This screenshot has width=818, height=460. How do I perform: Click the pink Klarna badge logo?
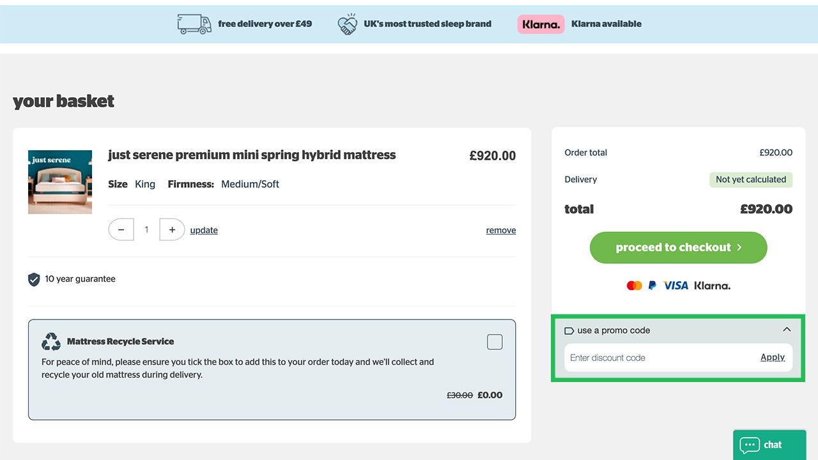[x=541, y=24]
